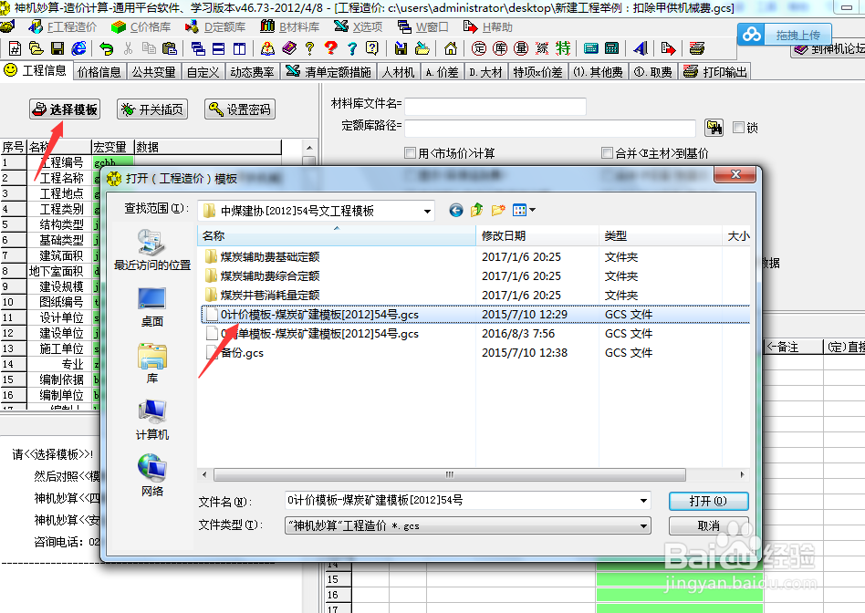865x613 pixels.
Task: Click the open folder toolbar icon
Action: click(x=36, y=48)
